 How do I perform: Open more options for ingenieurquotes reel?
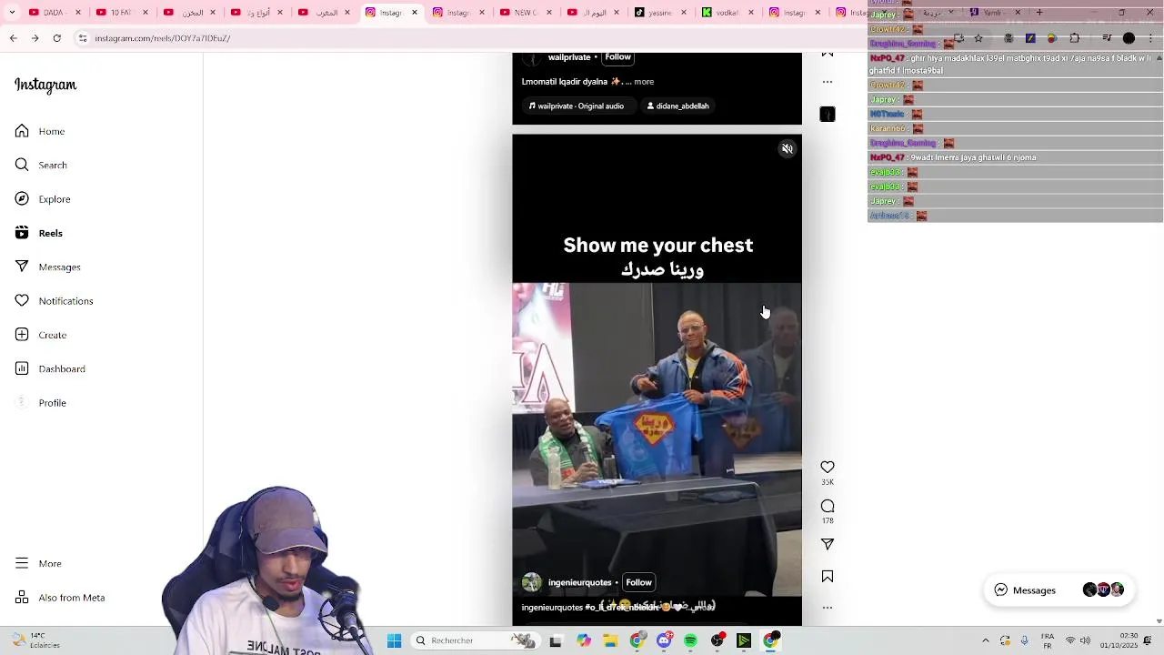click(x=828, y=607)
